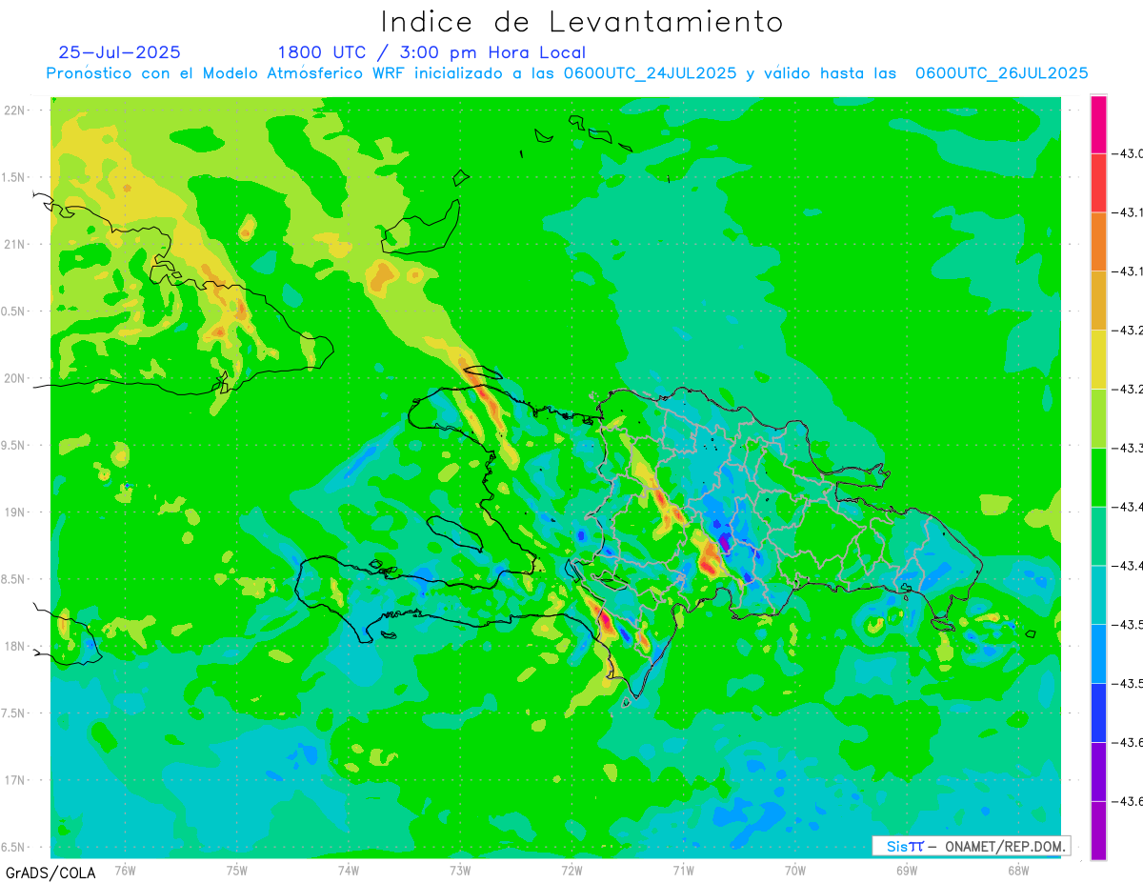Select the date '25-Jul-2025'
The image size is (1143, 883).
(x=119, y=52)
